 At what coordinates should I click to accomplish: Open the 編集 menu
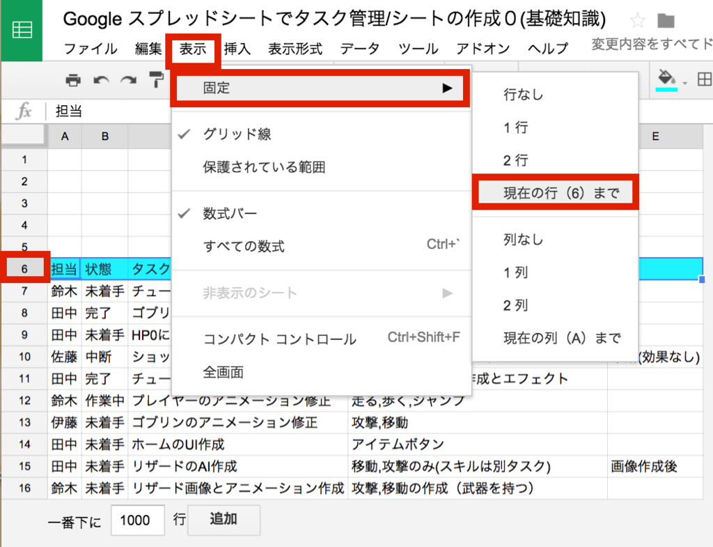tap(148, 49)
